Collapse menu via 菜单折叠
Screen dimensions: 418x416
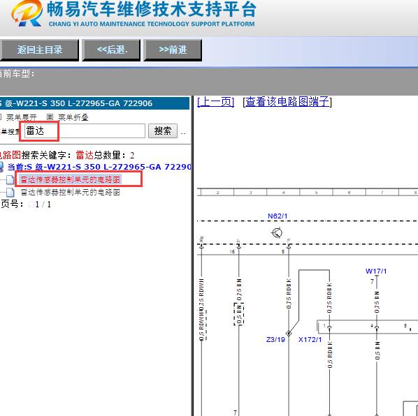coord(73,117)
